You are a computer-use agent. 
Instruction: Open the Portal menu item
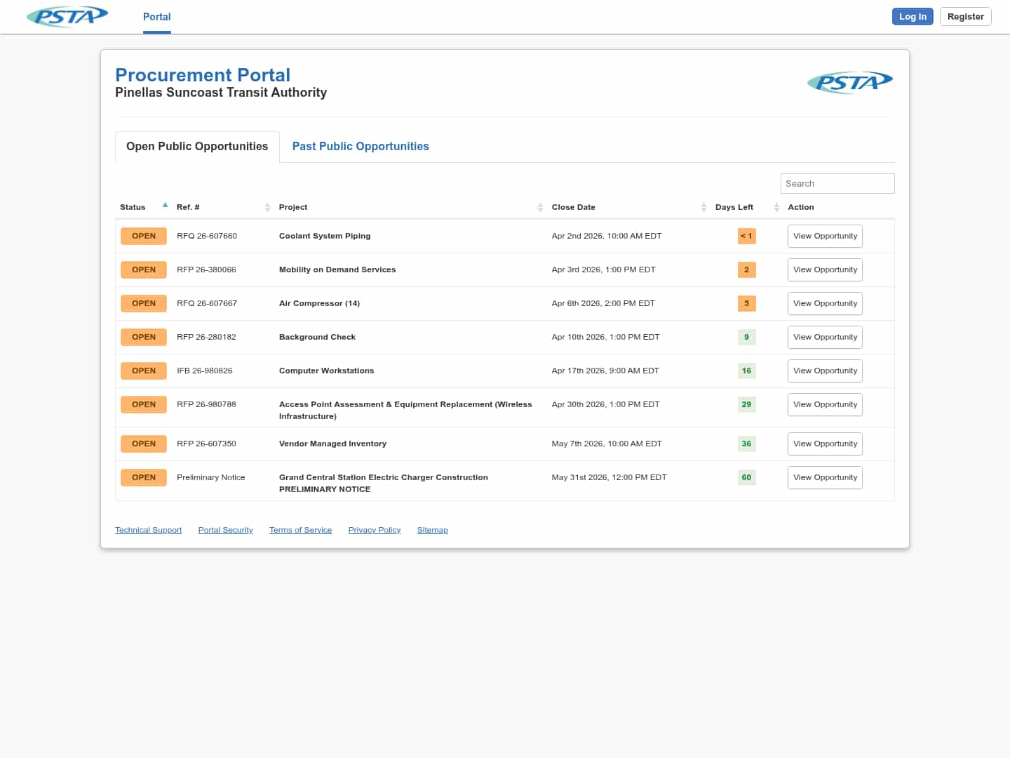click(156, 17)
